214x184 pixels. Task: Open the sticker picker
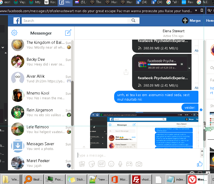point(92,164)
